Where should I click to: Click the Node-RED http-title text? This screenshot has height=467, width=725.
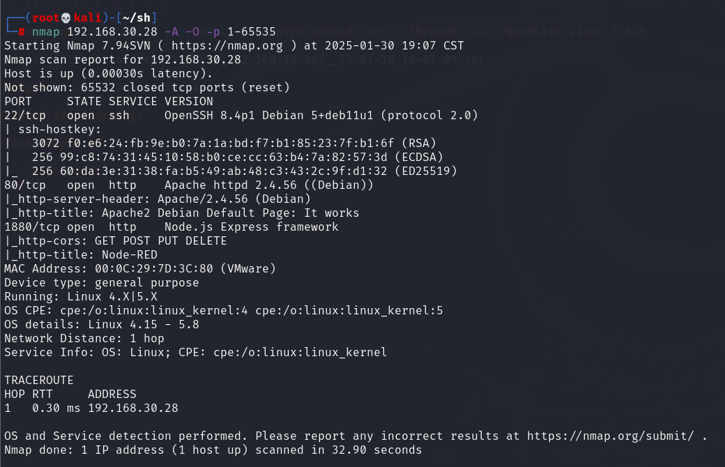point(130,255)
